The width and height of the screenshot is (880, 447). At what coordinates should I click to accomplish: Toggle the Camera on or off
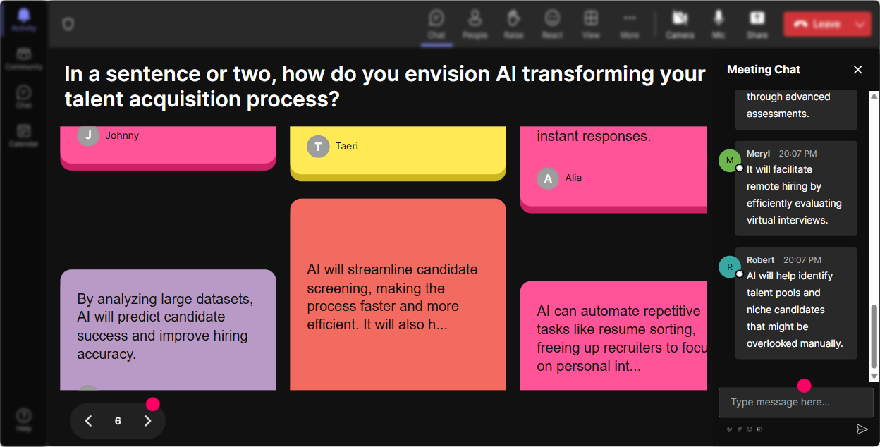pos(680,25)
